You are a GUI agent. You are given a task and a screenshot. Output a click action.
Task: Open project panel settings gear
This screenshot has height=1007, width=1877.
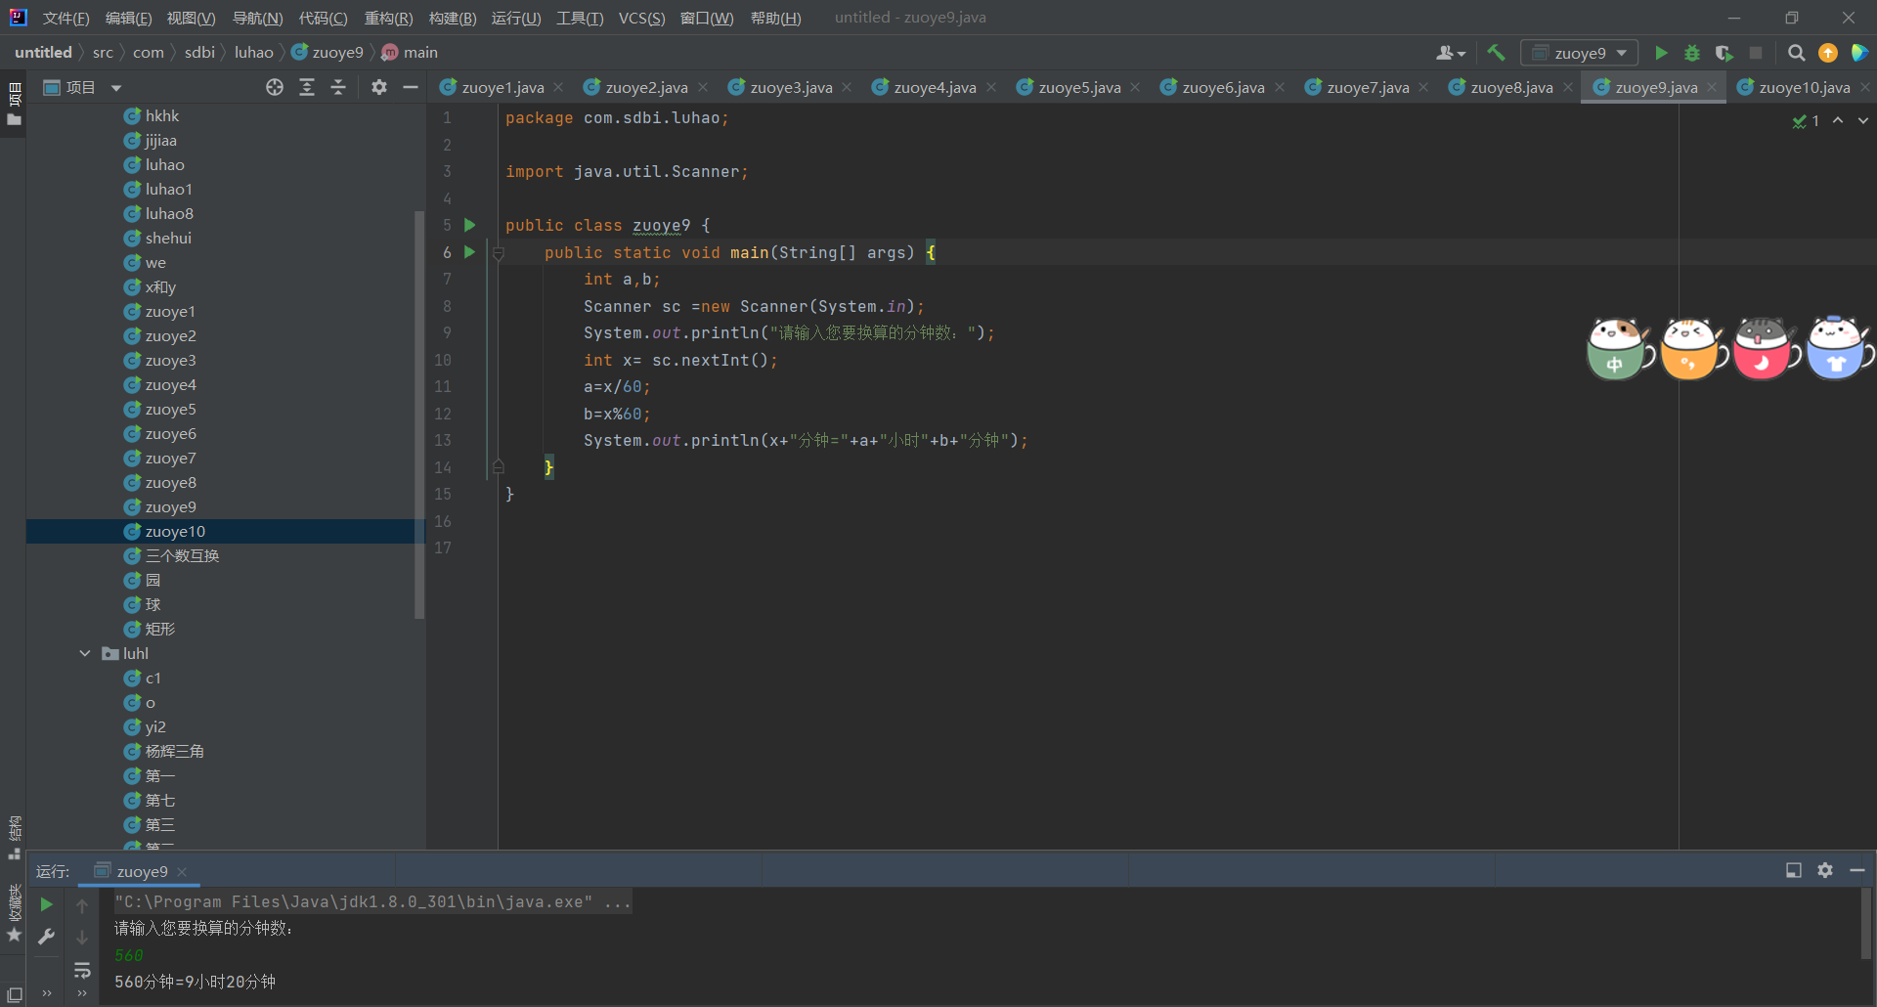click(379, 88)
